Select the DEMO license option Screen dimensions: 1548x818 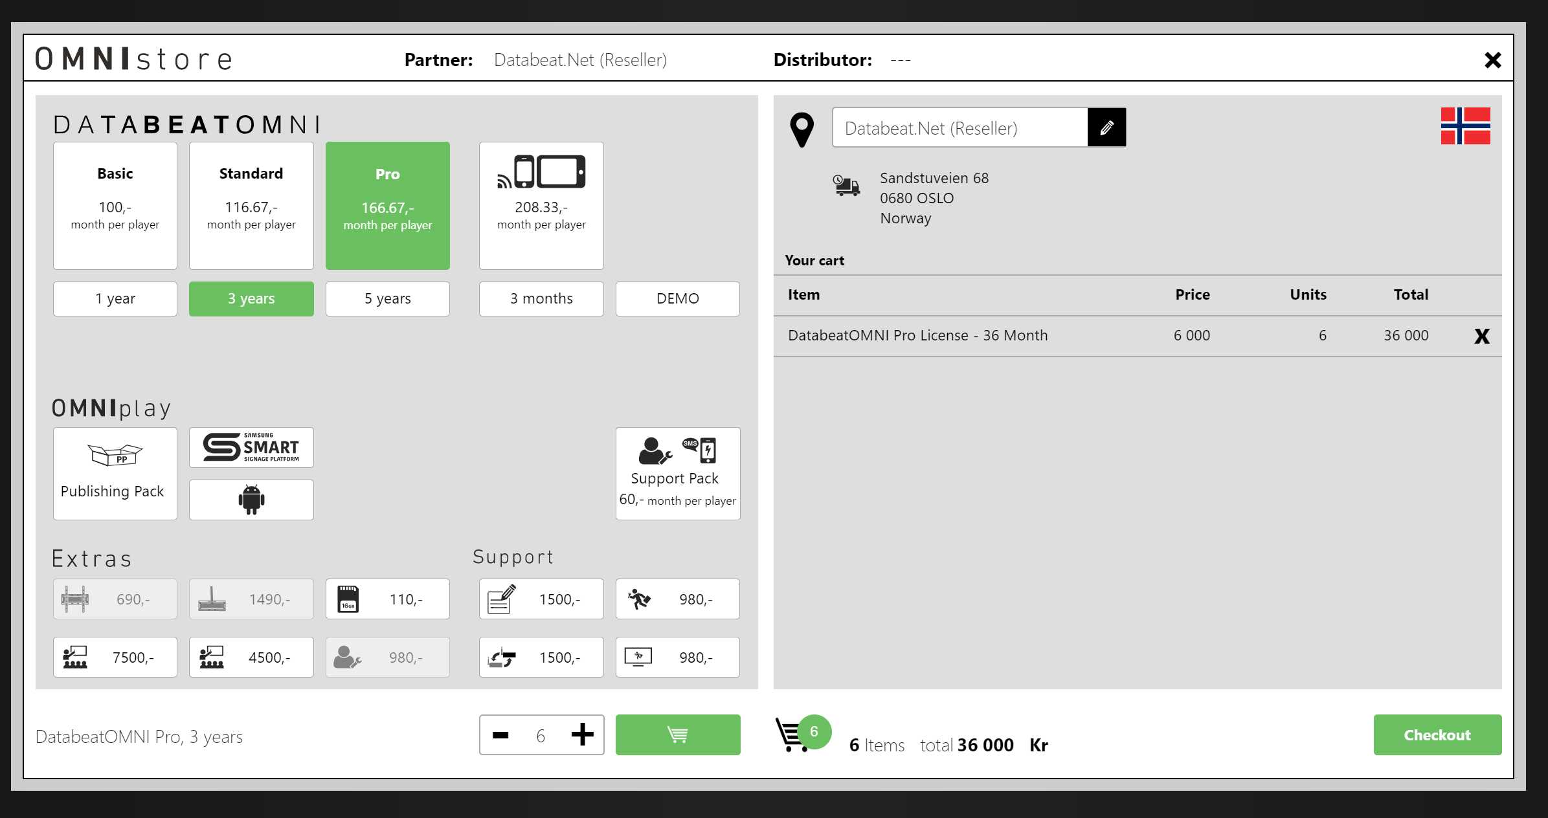pos(678,298)
